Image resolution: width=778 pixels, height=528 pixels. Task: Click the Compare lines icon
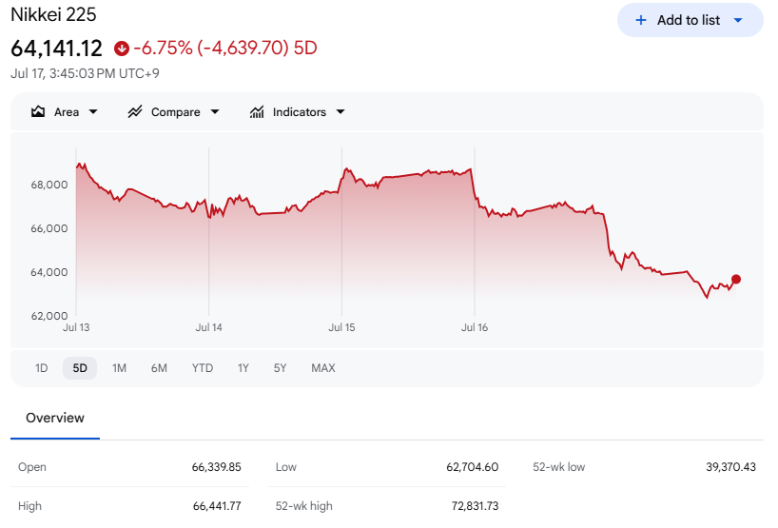[135, 111]
